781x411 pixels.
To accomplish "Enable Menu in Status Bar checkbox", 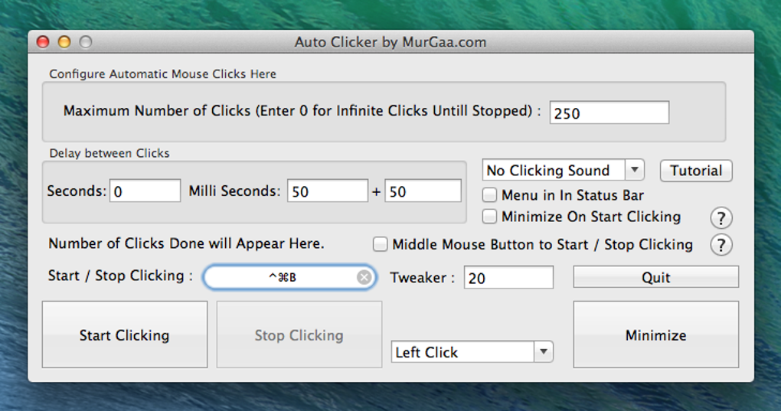I will coord(490,195).
